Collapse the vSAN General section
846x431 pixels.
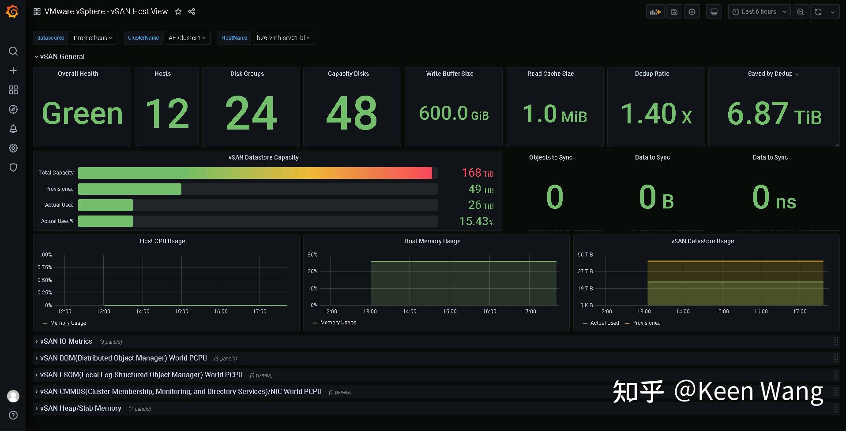(60, 56)
